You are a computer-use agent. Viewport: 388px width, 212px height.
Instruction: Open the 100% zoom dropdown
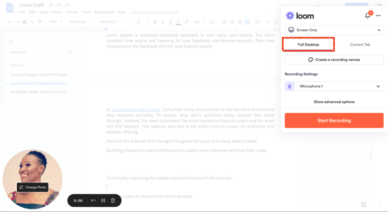tap(55, 22)
